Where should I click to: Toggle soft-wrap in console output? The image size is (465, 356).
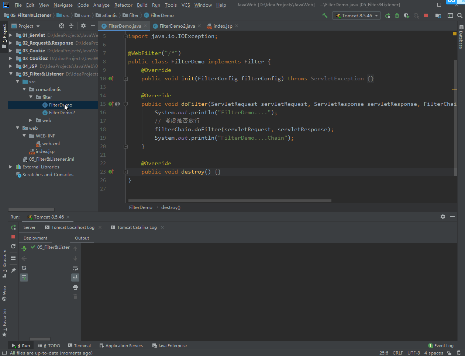pos(75,268)
